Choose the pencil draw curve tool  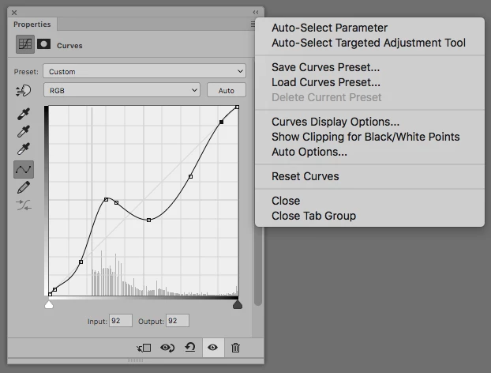(24, 187)
